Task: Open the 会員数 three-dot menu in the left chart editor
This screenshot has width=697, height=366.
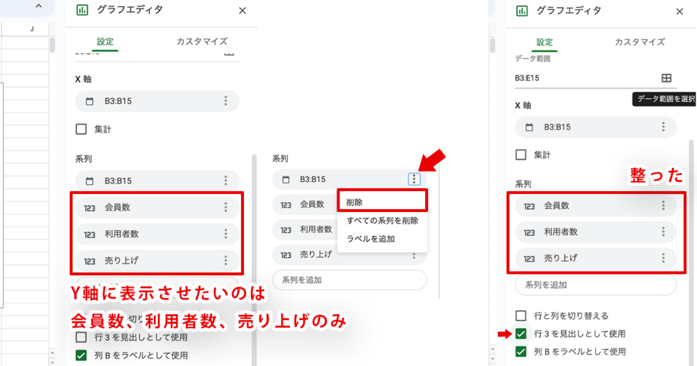Action: tap(226, 207)
